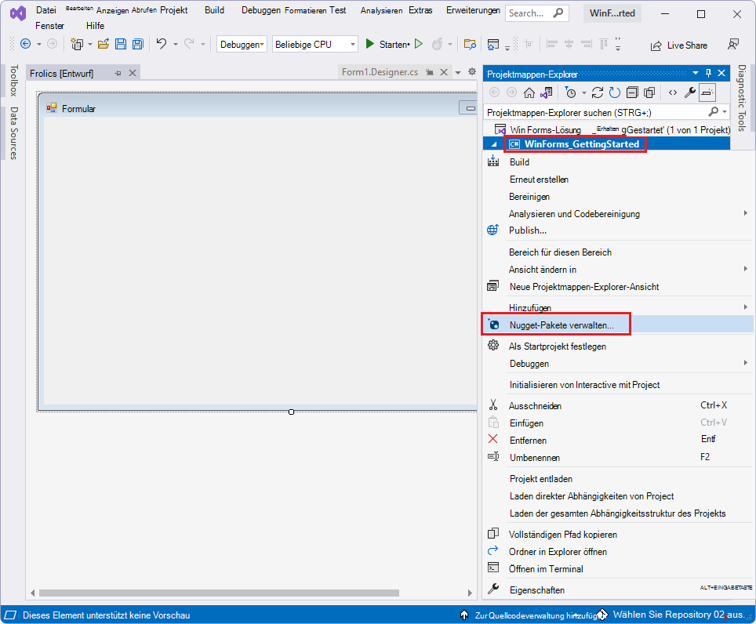Refresh the Projektmappen-Explorer with the refresh icon
Viewport: 756px width, 624px height.
[596, 92]
